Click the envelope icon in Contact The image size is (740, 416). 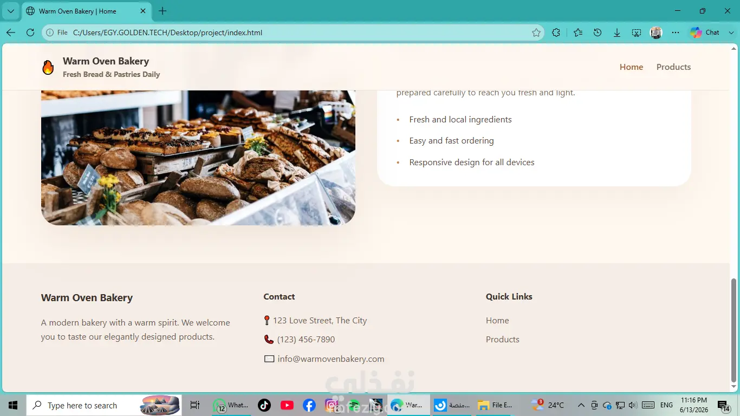(269, 359)
